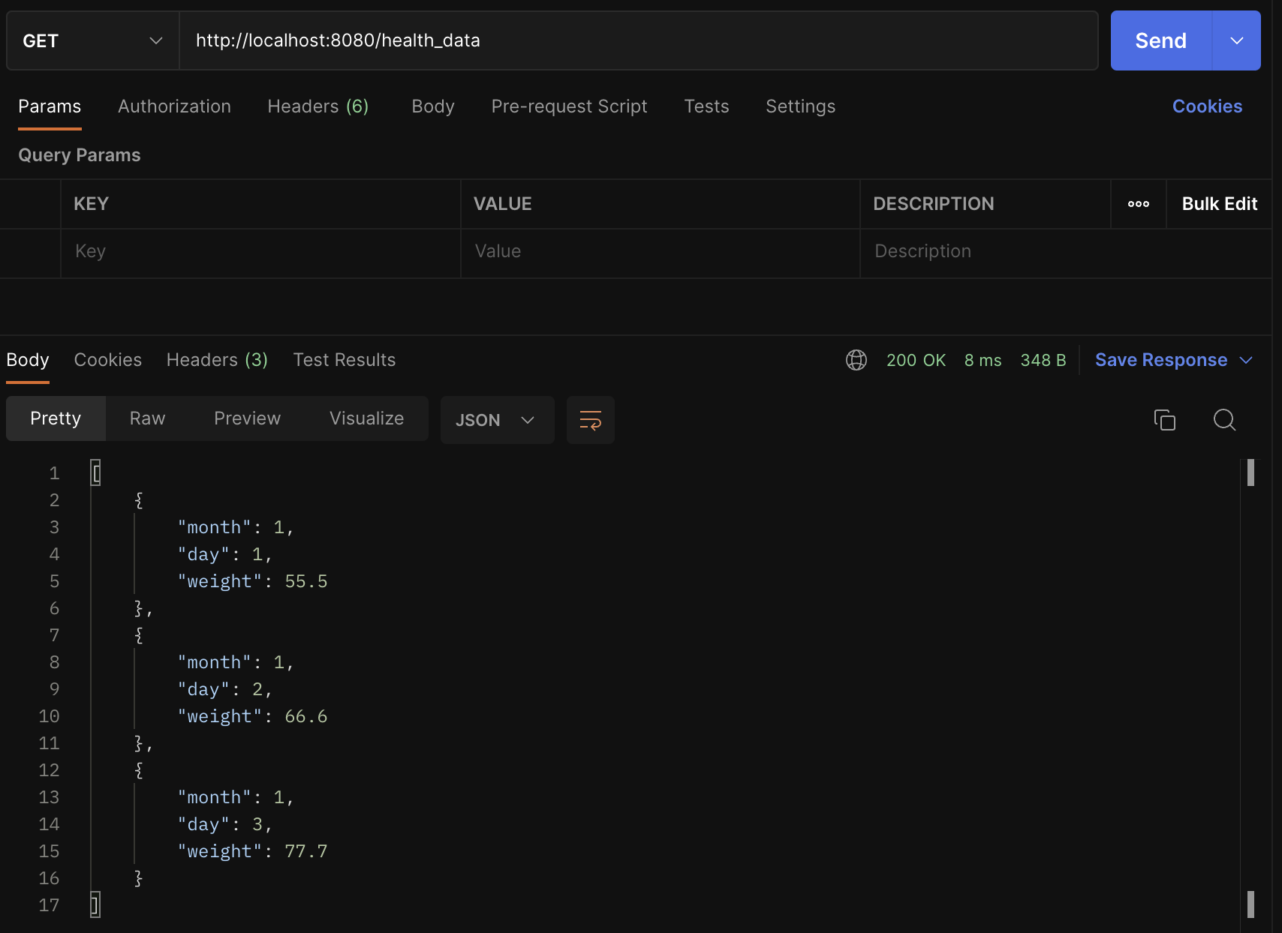Screen dimensions: 1282x933
Task: Send the request
Action: [1160, 40]
